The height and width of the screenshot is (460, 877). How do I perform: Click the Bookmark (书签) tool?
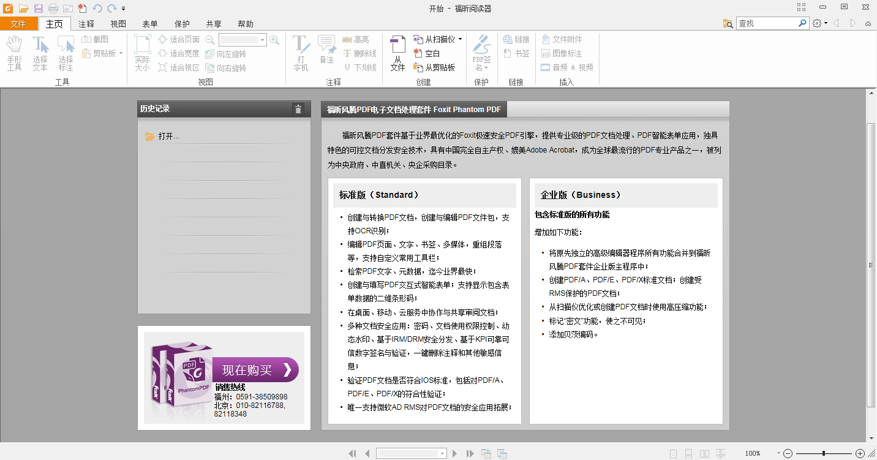pyautogui.click(x=516, y=53)
